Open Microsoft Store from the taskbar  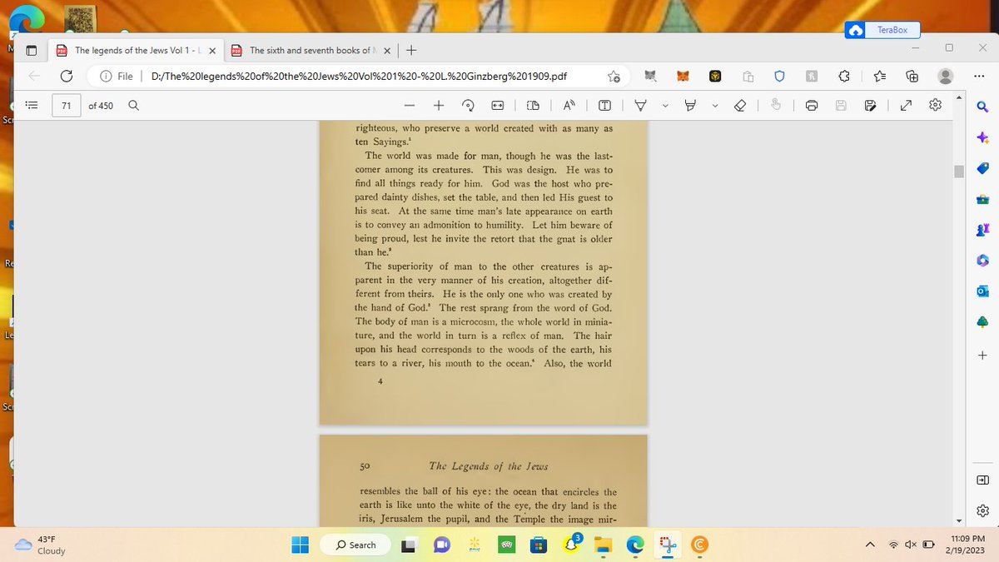pos(539,545)
